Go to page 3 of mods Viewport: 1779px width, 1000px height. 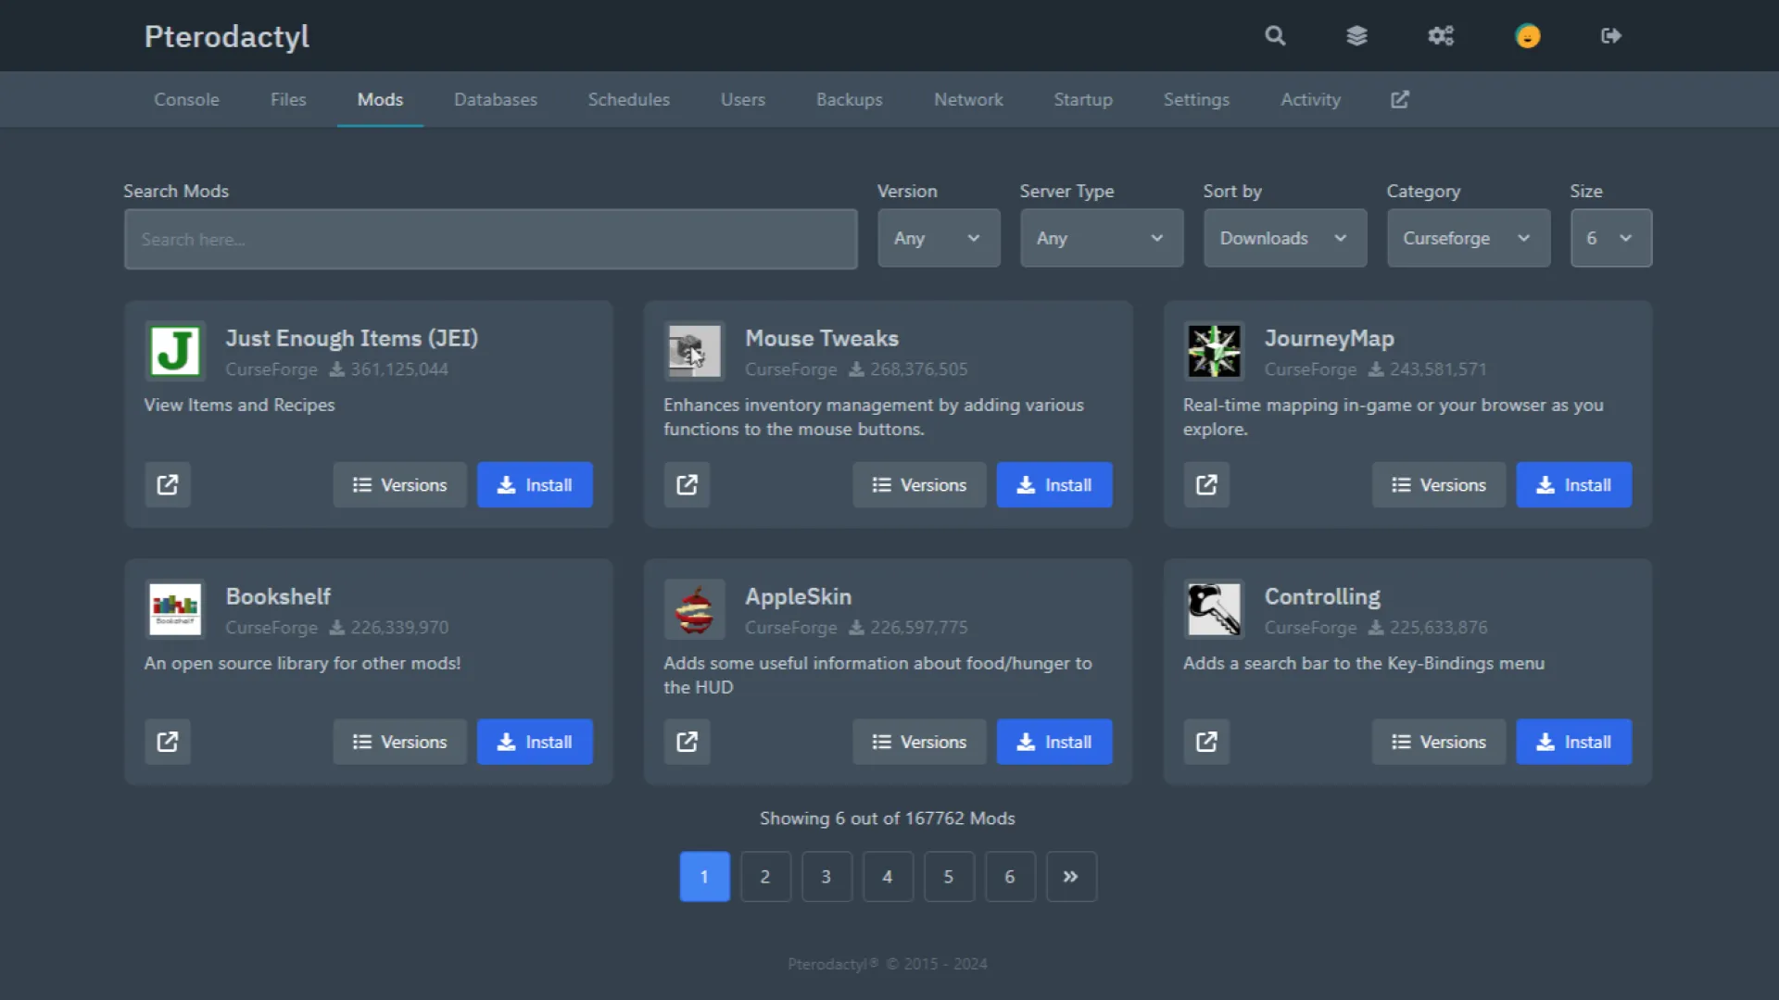(826, 876)
